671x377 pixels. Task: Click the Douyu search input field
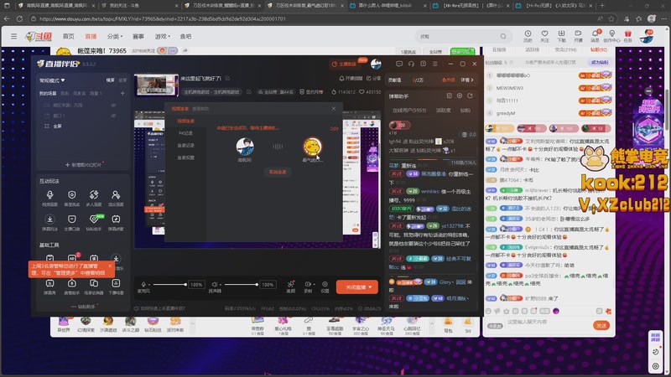coord(458,36)
